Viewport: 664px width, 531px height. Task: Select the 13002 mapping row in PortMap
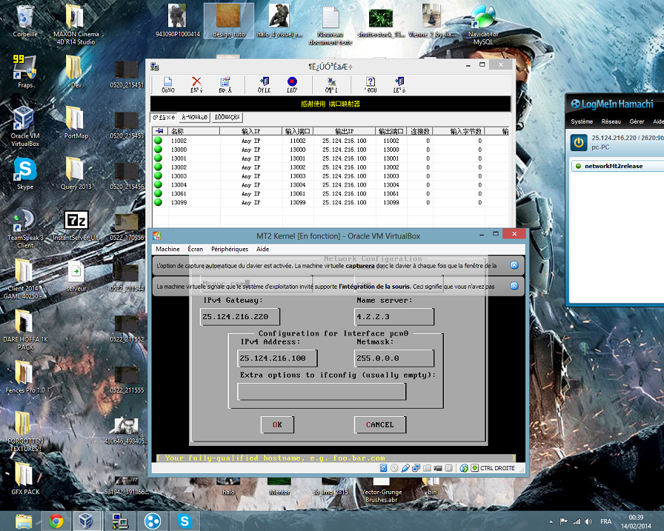331,167
